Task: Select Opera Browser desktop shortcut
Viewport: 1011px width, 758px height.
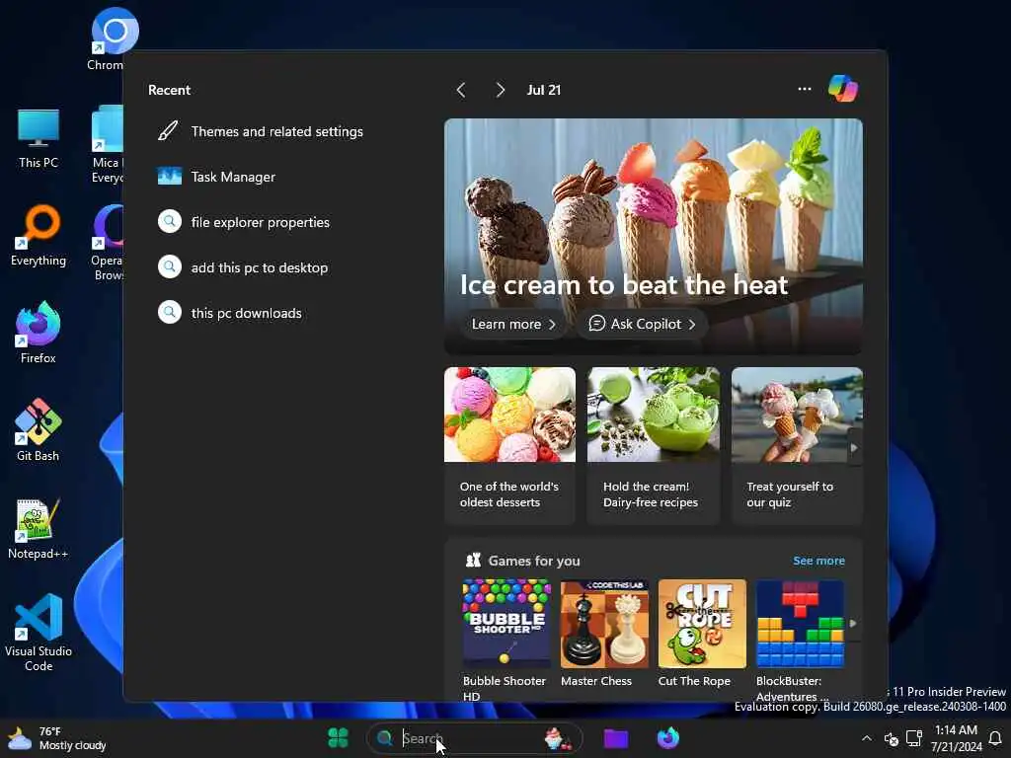Action: tap(108, 244)
